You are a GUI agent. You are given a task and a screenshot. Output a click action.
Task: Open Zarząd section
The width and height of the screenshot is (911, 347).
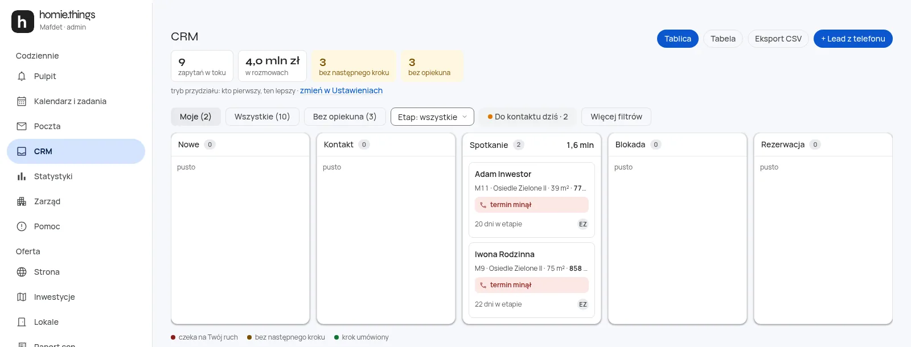(x=76, y=201)
